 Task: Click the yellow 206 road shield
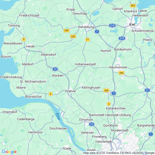[106, 90]
